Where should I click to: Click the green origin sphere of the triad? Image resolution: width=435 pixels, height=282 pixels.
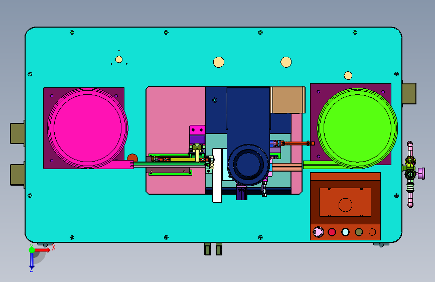32,250
